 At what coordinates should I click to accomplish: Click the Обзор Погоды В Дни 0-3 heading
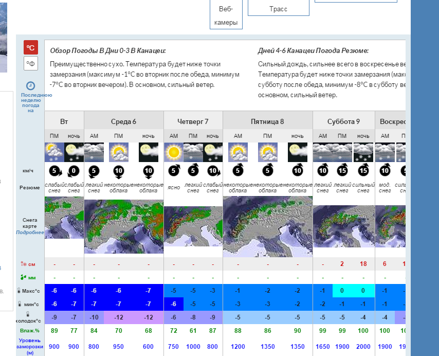pos(108,51)
